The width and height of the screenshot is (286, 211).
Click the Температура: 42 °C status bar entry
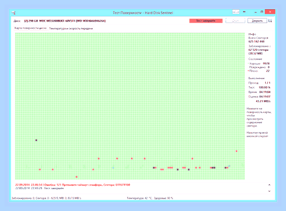pyautogui.click(x=139, y=198)
